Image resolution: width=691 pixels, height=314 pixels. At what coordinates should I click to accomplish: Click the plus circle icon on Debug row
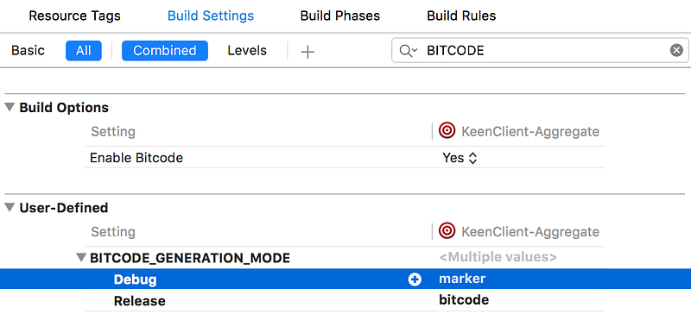coord(415,279)
